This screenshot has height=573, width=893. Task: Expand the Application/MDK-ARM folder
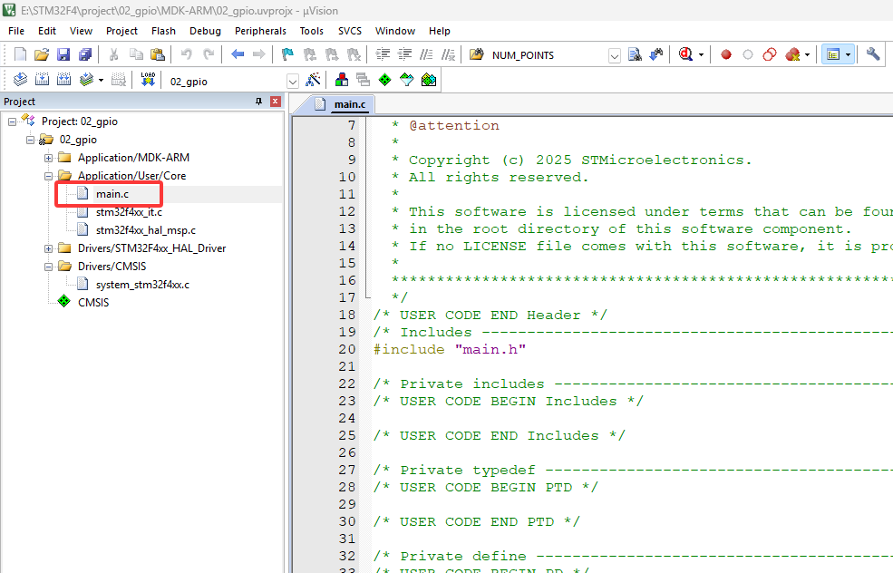[48, 158]
